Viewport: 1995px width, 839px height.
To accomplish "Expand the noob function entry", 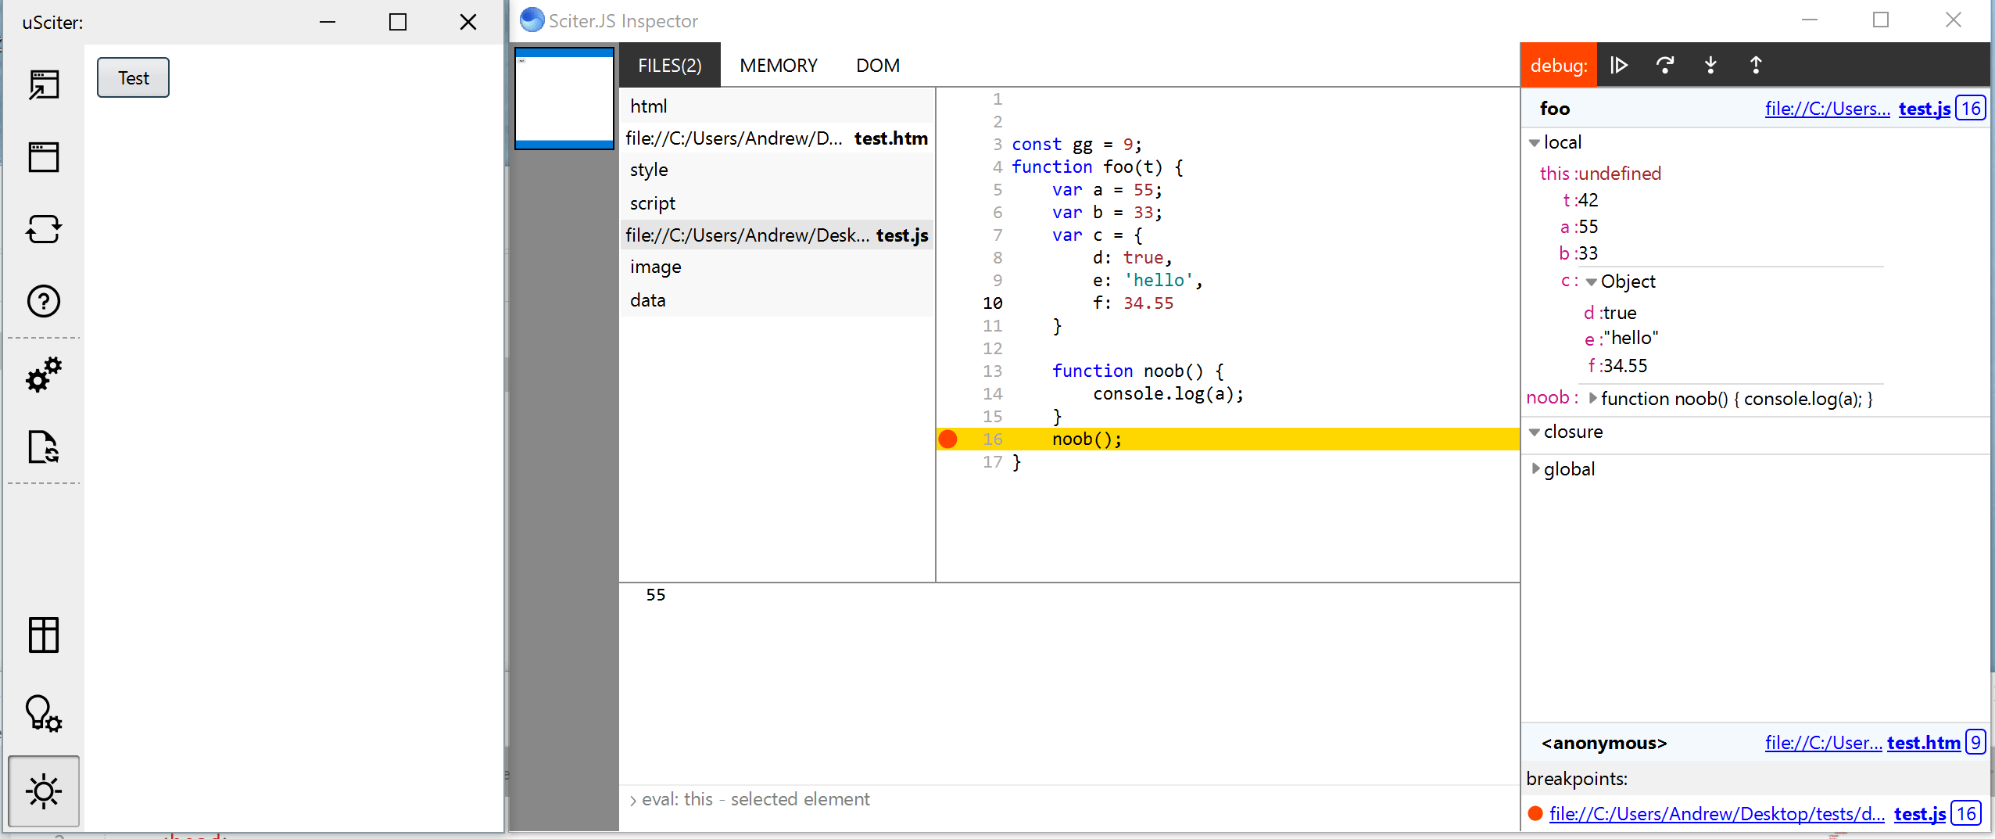I will (1593, 398).
